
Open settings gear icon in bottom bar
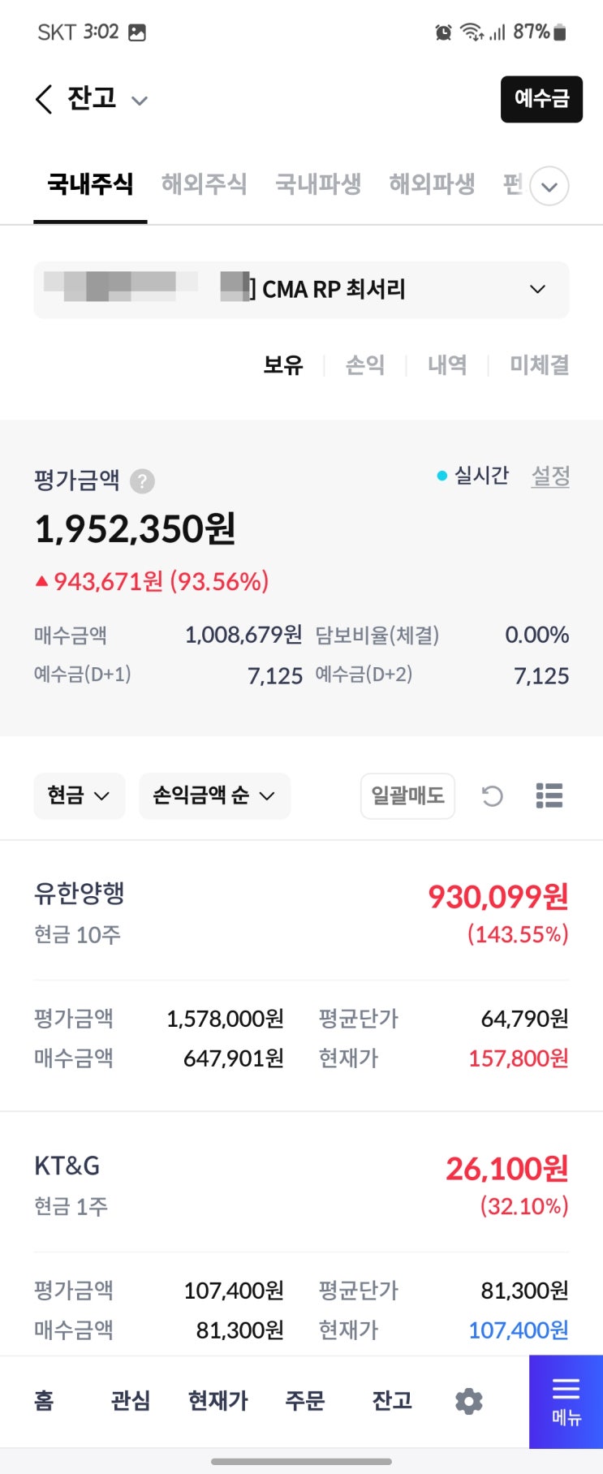click(468, 1401)
